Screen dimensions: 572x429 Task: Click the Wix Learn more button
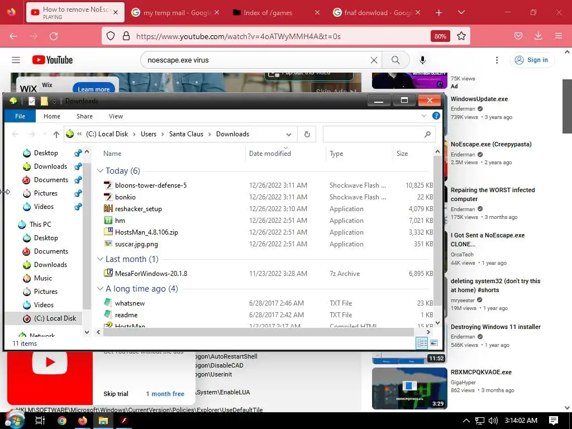click(94, 89)
